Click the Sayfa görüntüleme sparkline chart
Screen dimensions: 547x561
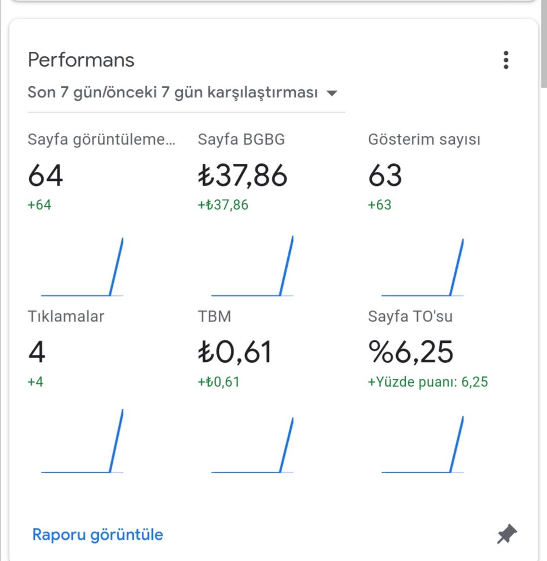[82, 267]
